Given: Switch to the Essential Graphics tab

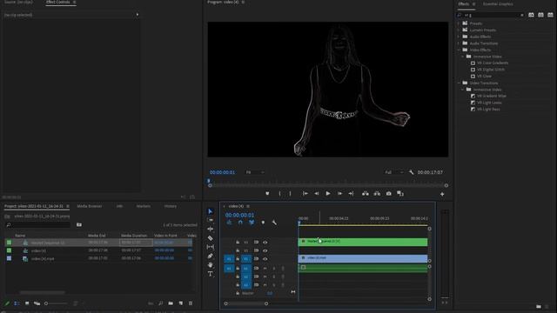Looking at the screenshot, I should pos(498,3).
